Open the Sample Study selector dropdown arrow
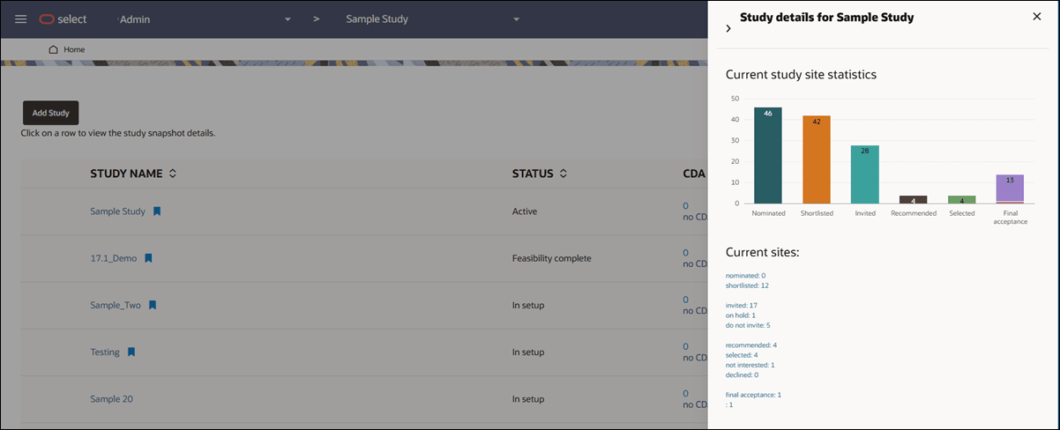1060x430 pixels. (517, 19)
